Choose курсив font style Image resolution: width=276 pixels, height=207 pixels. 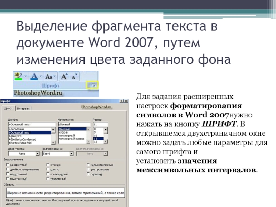pos(72,132)
